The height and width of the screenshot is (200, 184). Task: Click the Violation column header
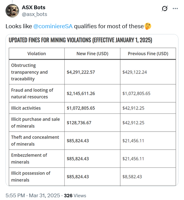pos(37,54)
